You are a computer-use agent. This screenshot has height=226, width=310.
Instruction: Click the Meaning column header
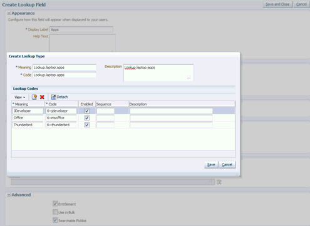coord(28,104)
